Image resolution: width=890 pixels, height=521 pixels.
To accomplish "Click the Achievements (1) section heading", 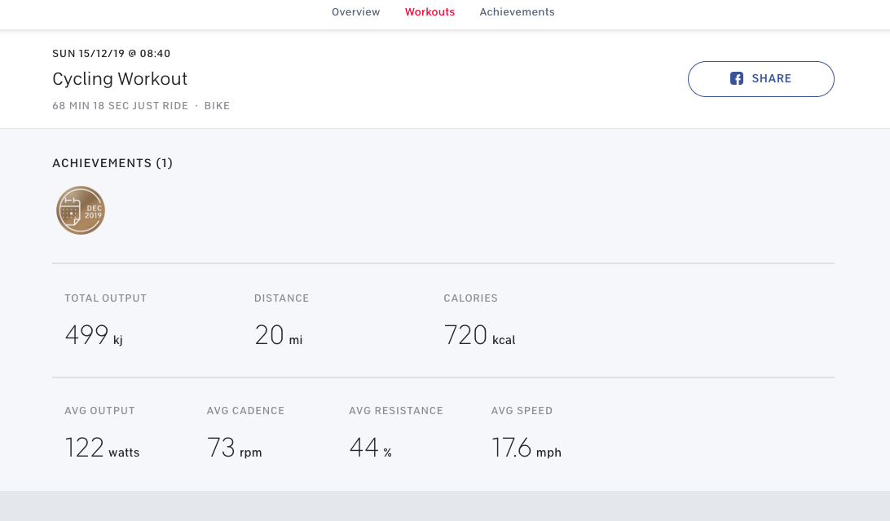I will point(112,163).
